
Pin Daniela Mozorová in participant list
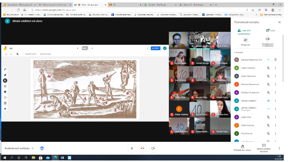pos(275,60)
